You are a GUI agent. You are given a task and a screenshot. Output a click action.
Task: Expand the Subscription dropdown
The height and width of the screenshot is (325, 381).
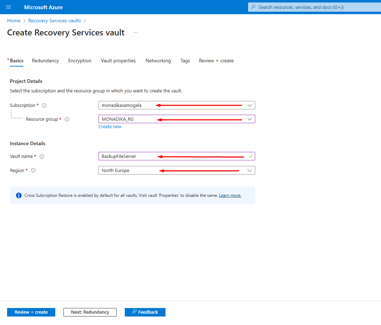tap(250, 106)
